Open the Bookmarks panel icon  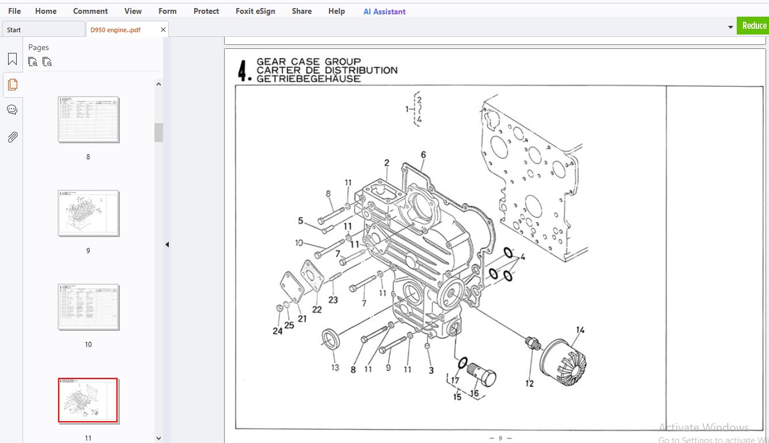[12, 59]
